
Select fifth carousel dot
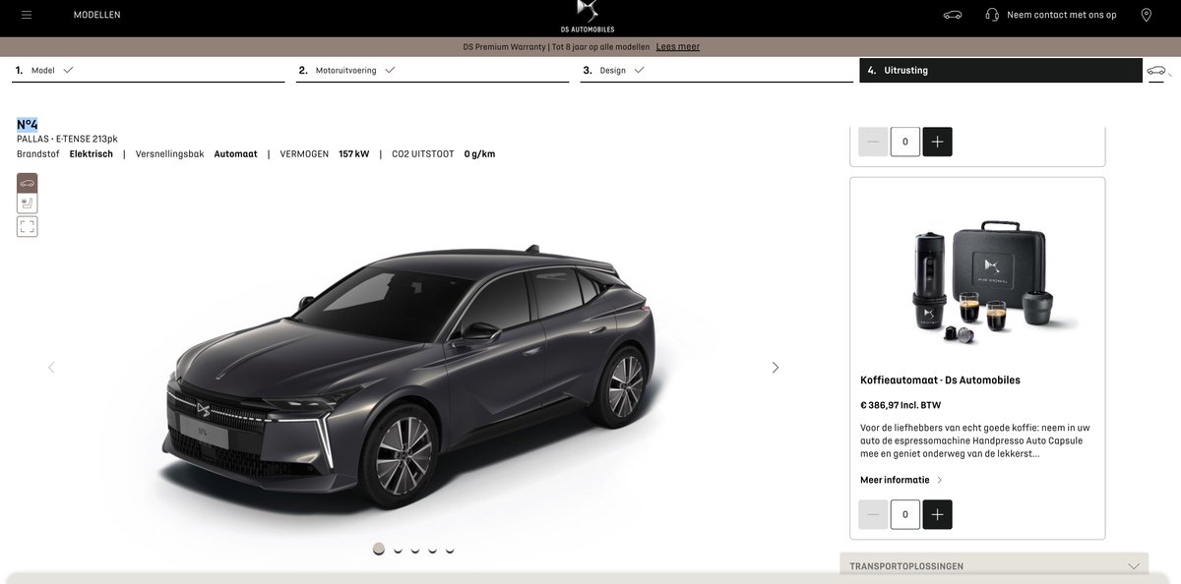pos(450,549)
